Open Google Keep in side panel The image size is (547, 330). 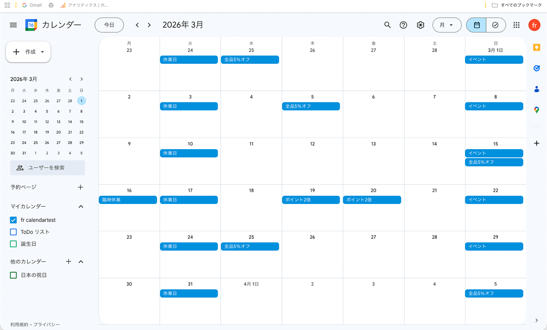pos(537,48)
